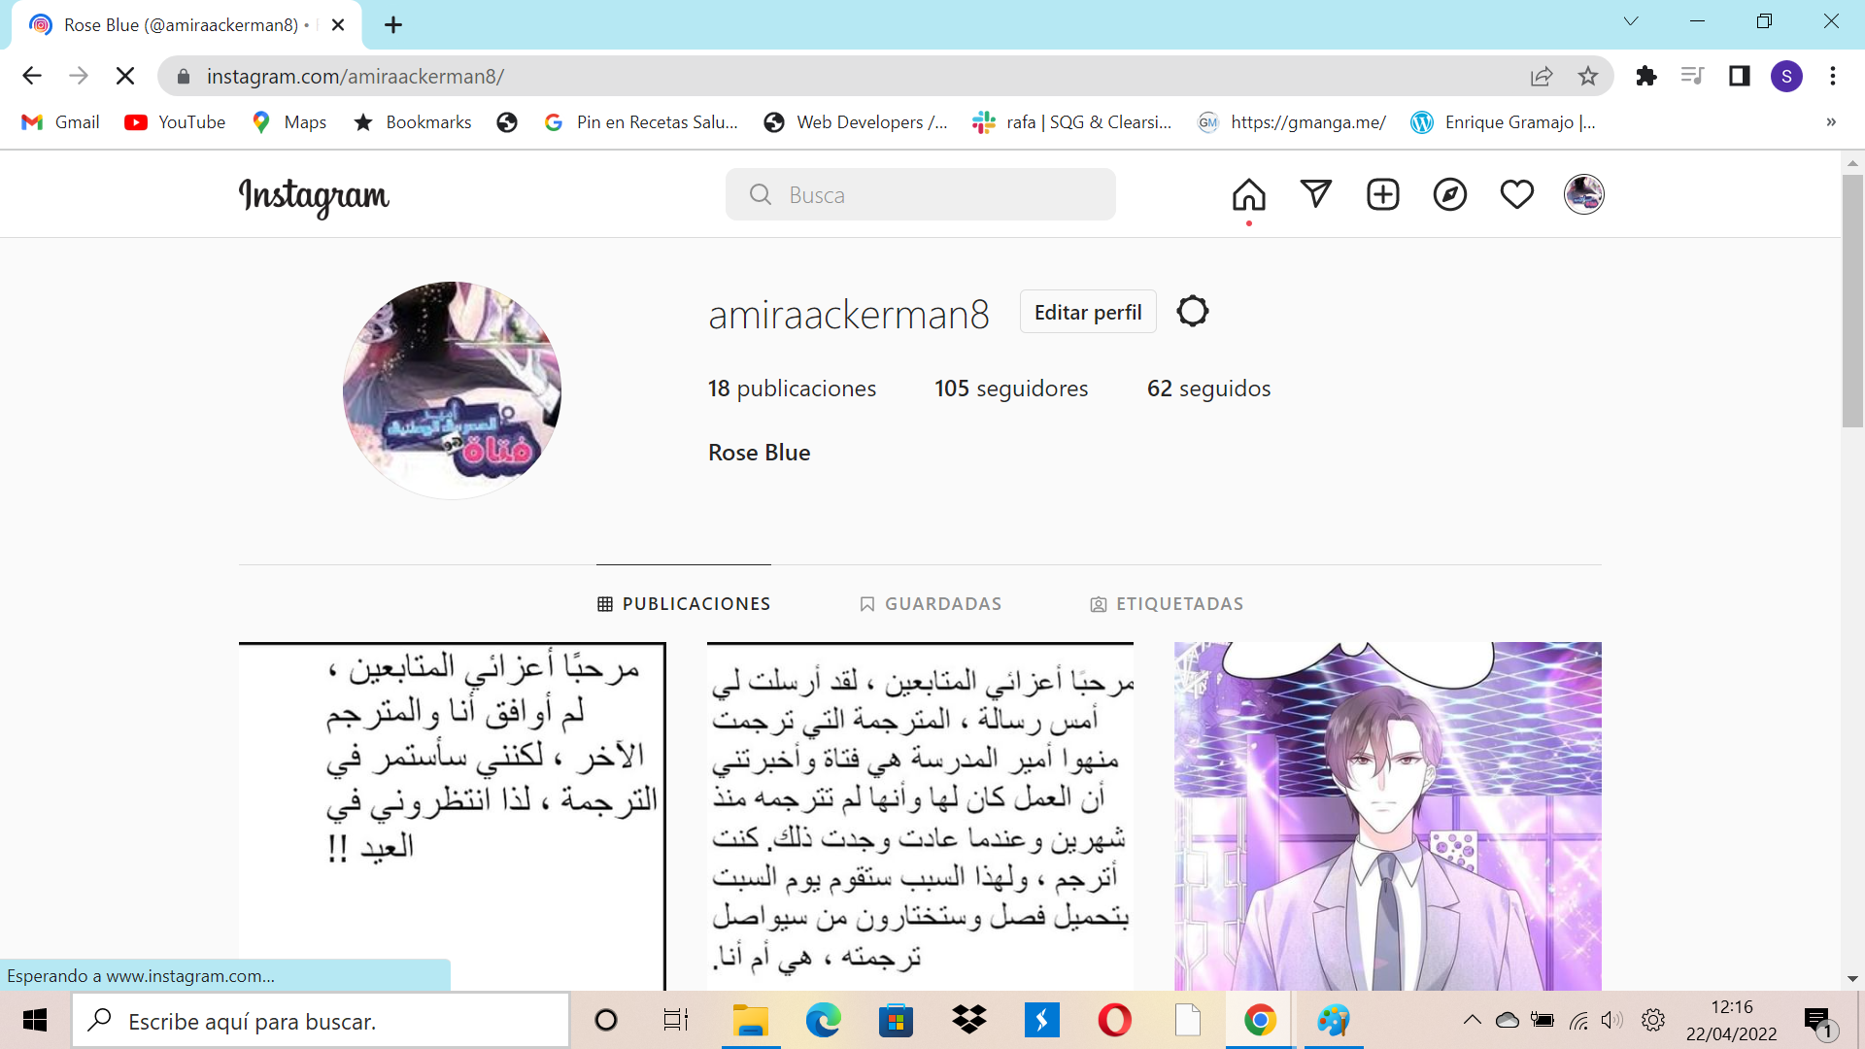
Task: Click the Windows taskbar search box
Action: (x=321, y=1021)
